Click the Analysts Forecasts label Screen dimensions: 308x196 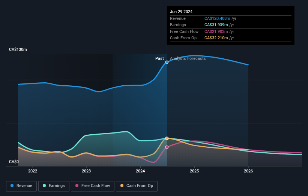188,59
